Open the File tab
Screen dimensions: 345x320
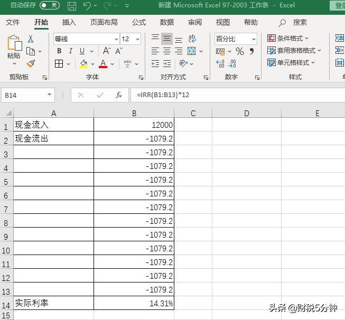tap(13, 22)
